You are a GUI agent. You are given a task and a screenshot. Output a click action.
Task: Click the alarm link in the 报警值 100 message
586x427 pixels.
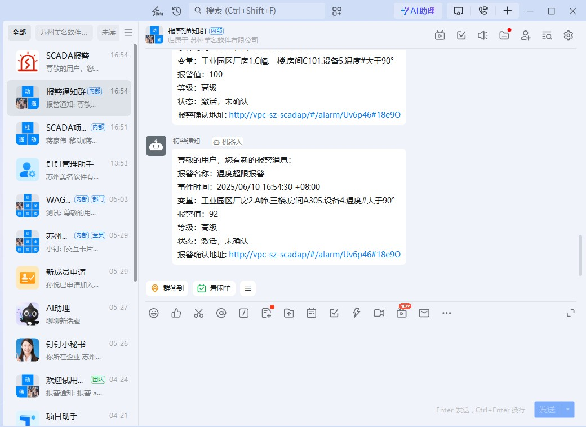coord(314,115)
